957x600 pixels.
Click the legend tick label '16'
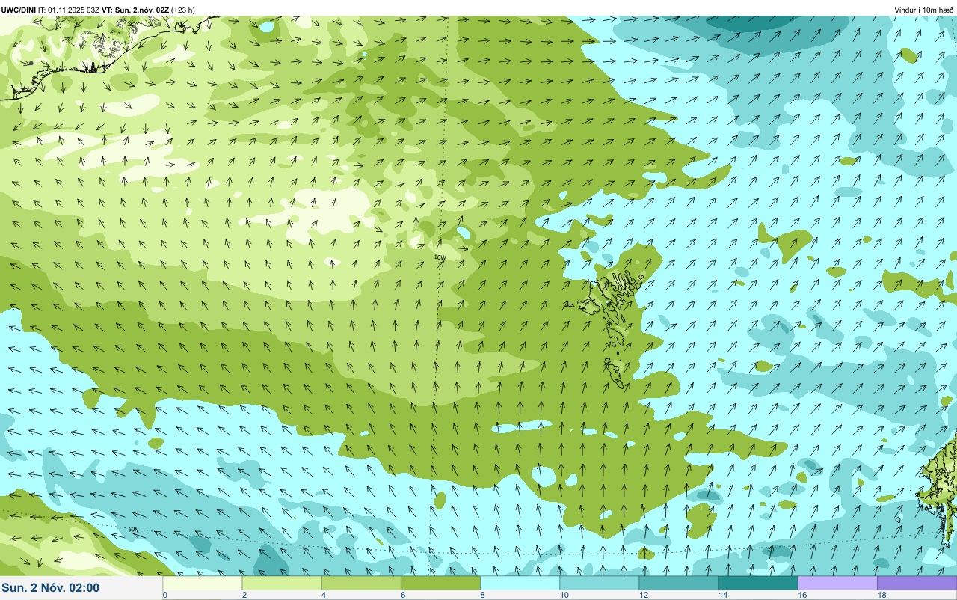pyautogui.click(x=802, y=595)
